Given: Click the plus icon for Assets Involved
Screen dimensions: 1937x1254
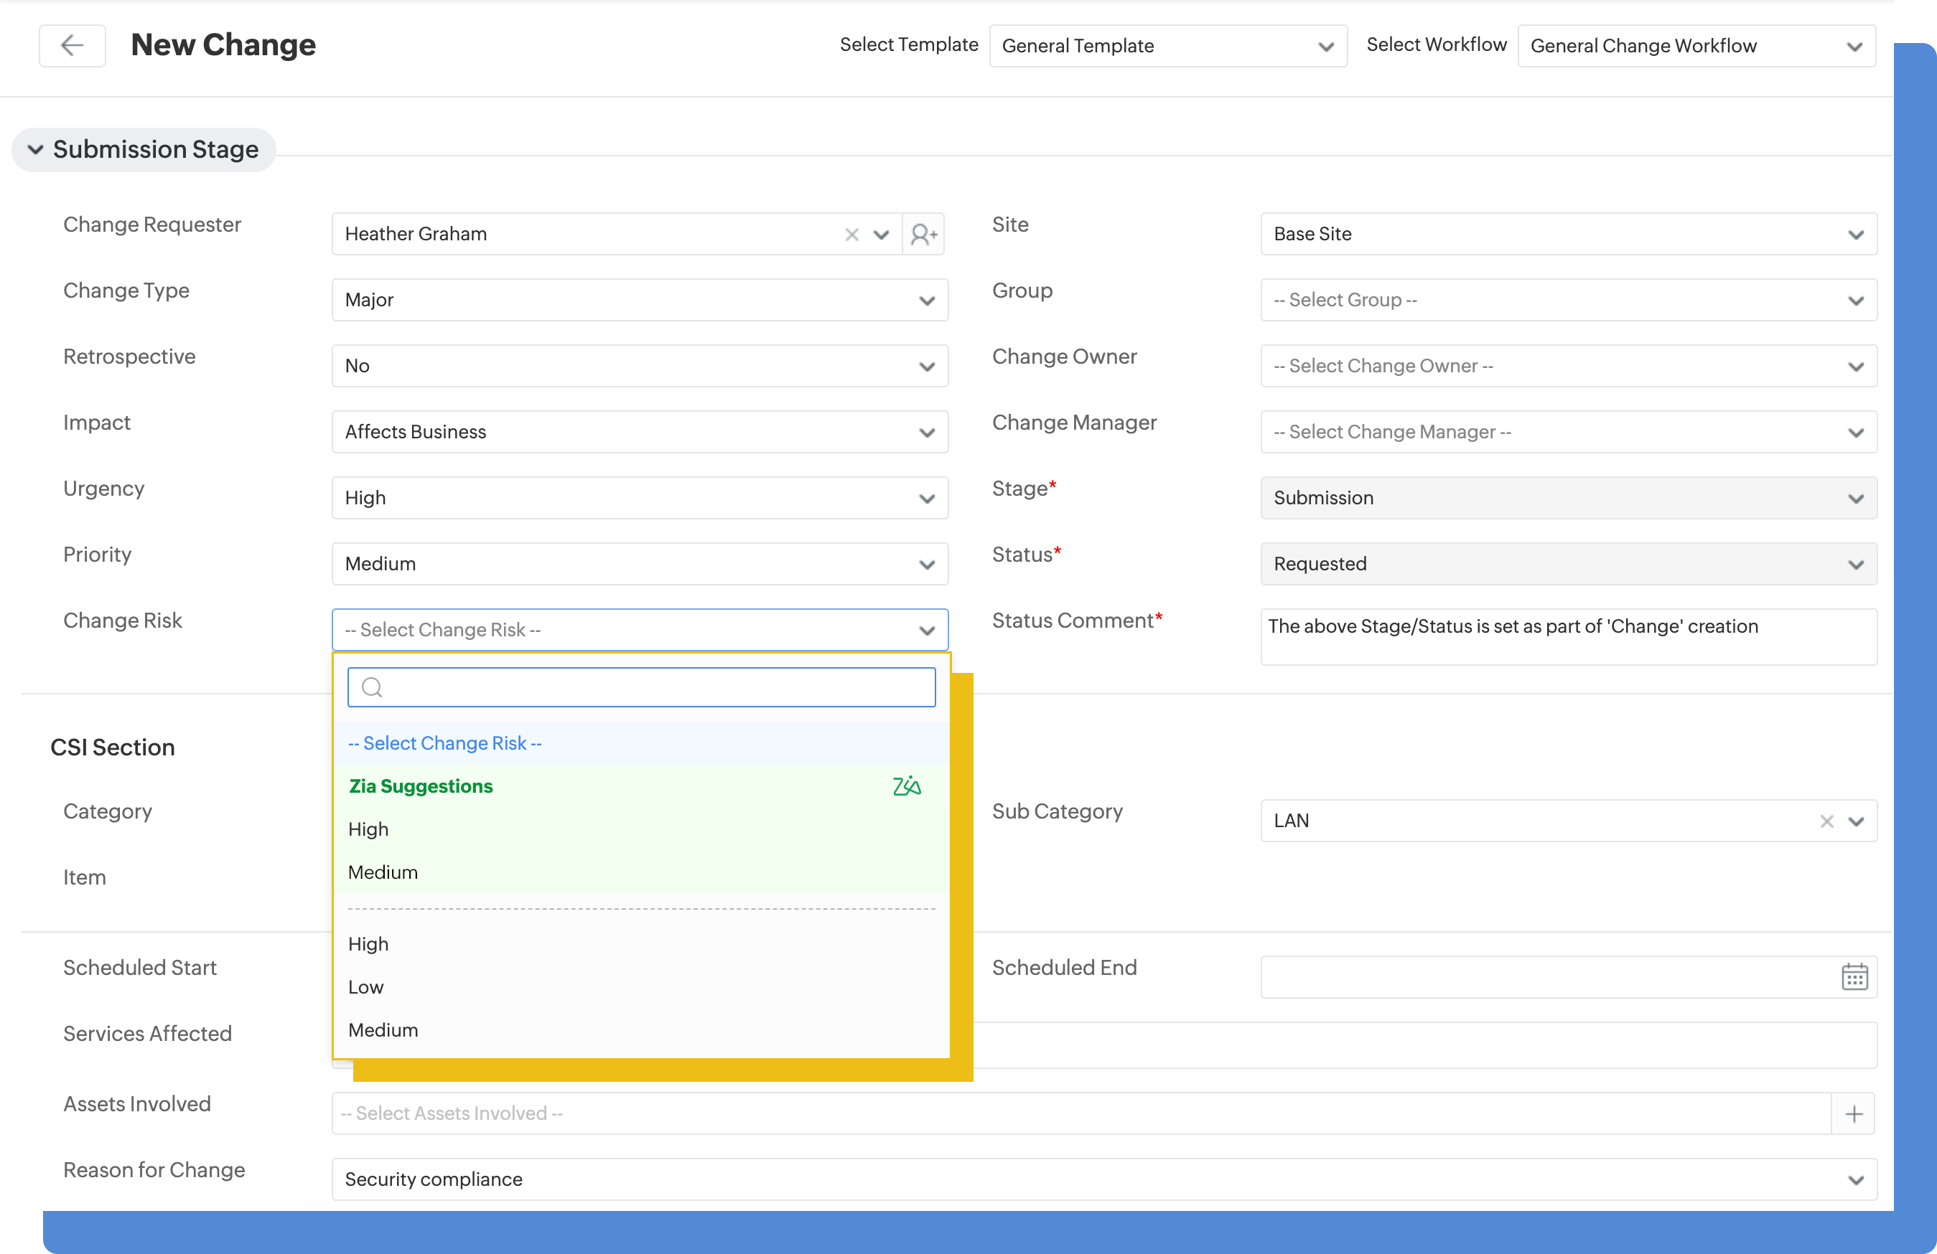Looking at the screenshot, I should [x=1853, y=1113].
